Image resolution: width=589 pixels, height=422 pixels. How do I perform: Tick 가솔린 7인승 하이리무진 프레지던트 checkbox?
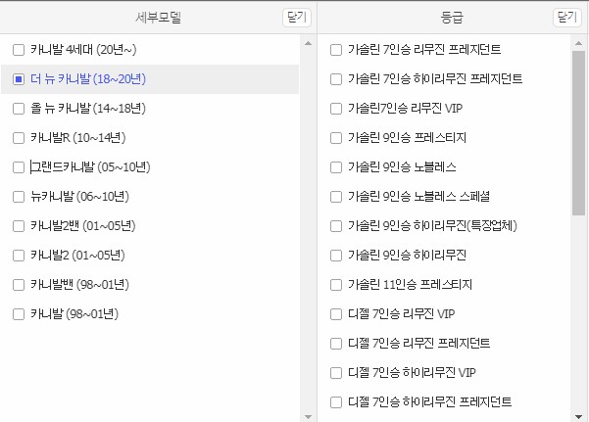(x=336, y=79)
